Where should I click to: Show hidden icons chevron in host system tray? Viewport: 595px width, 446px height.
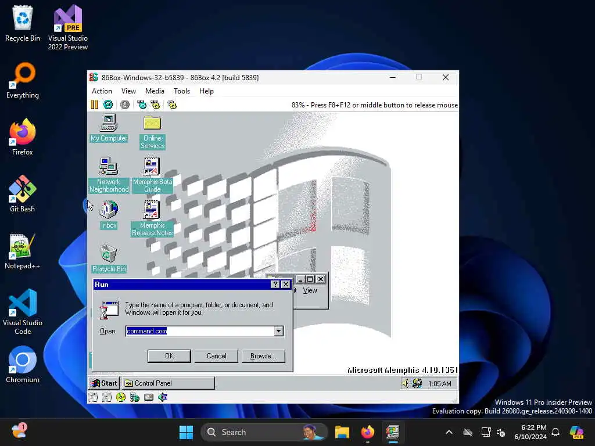pos(449,432)
